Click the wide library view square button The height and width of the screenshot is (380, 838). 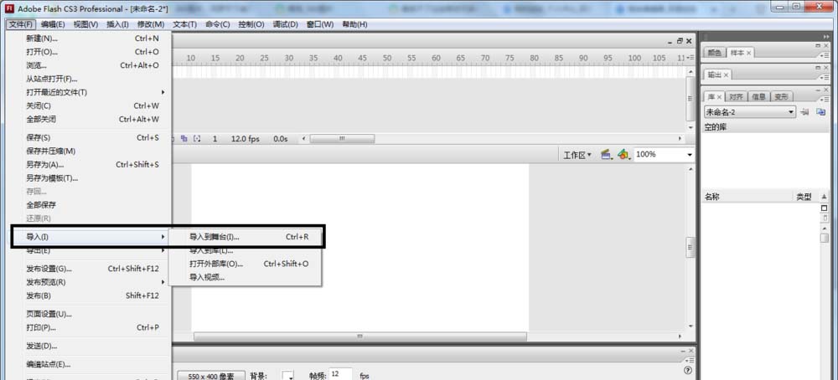[824, 208]
